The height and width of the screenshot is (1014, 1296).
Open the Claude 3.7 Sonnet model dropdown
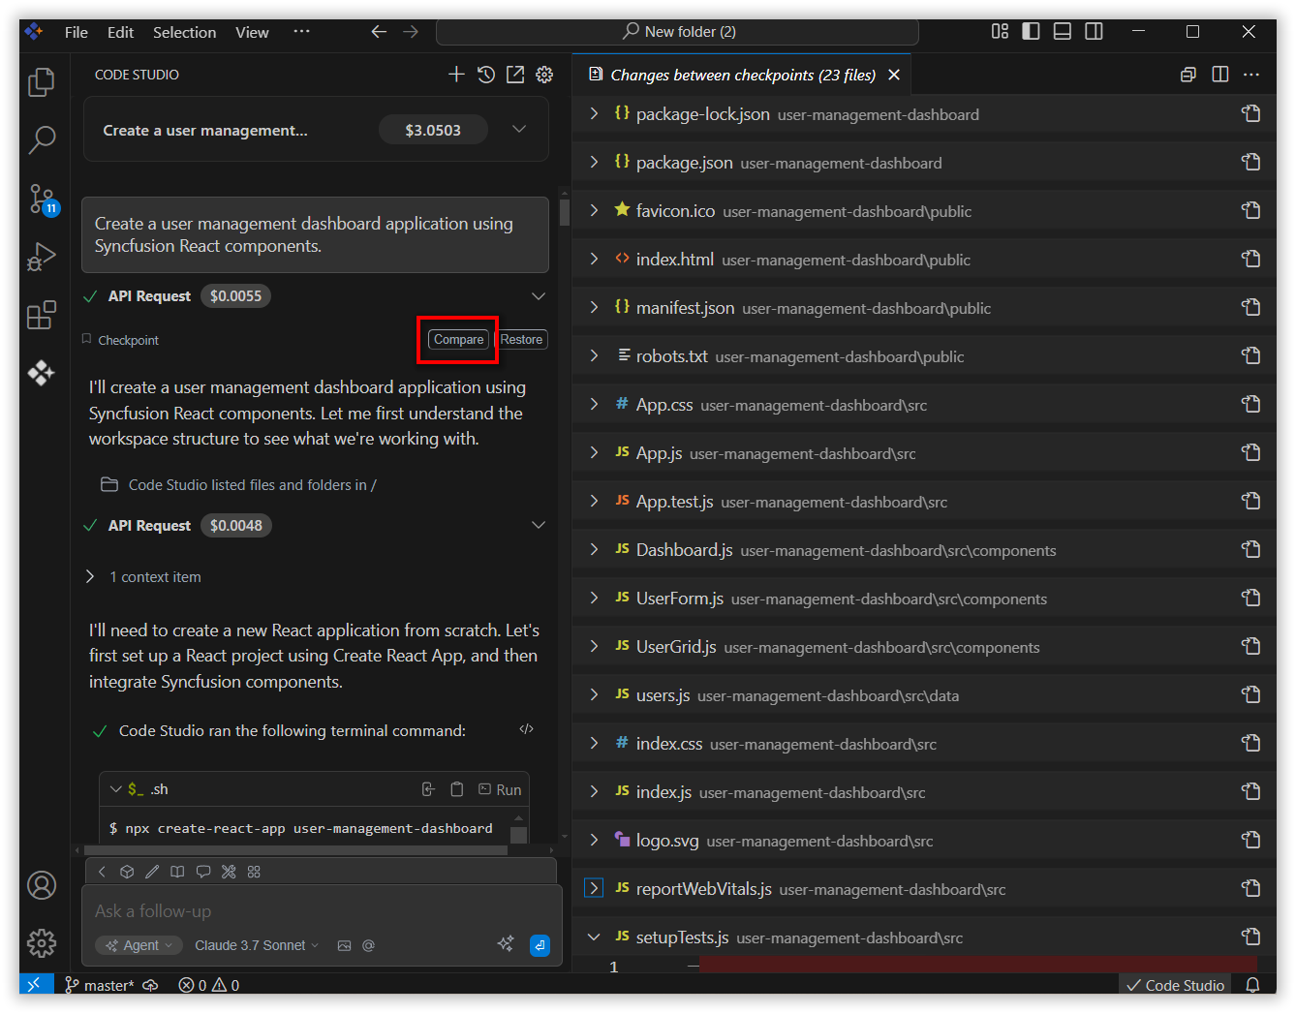click(257, 945)
